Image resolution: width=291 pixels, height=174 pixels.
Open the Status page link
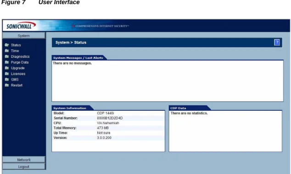(x=16, y=45)
